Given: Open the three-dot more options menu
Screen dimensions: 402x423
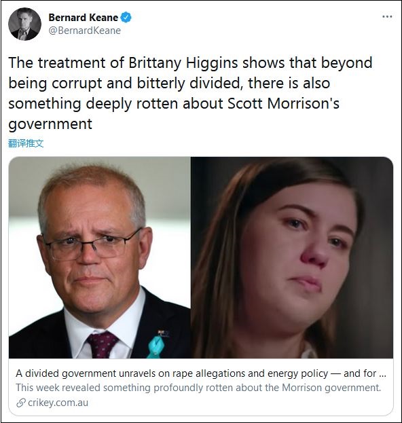Looking at the screenshot, I should coord(387,17).
